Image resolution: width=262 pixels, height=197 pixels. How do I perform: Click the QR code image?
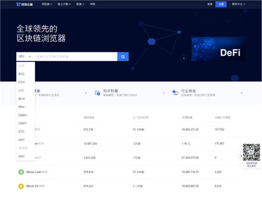pos(252,152)
